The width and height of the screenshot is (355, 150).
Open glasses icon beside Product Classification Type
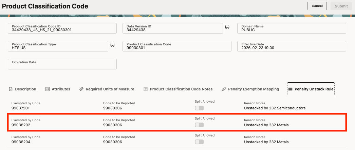pyautogui.click(x=113, y=45)
